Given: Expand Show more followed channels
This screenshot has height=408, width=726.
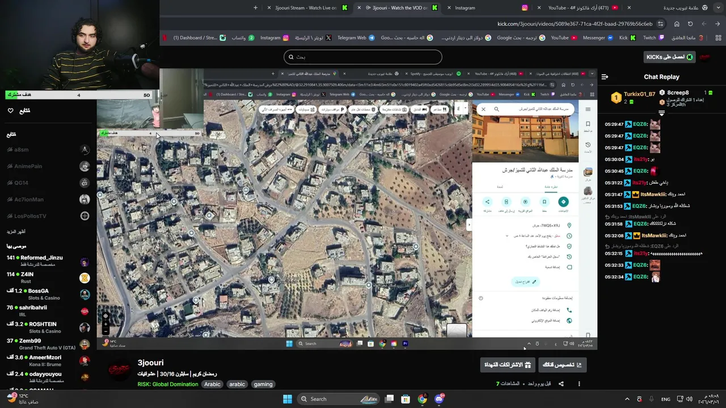Looking at the screenshot, I should 16,232.
